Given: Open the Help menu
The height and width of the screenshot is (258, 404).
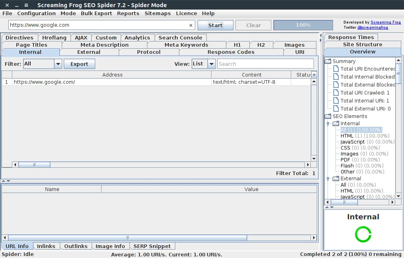Looking at the screenshot, I should point(208,14).
